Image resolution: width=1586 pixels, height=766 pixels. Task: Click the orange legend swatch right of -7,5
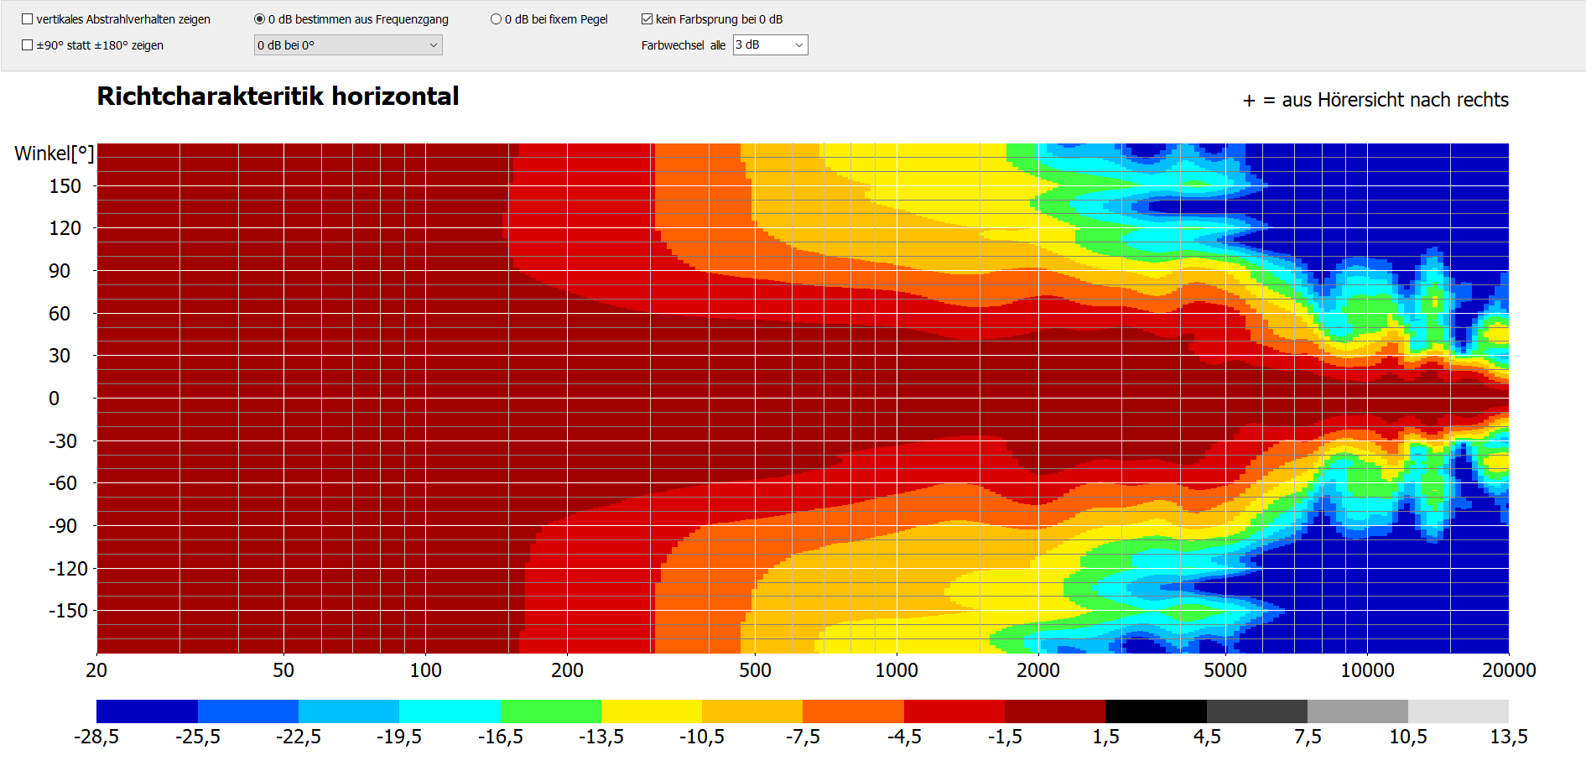click(x=853, y=711)
